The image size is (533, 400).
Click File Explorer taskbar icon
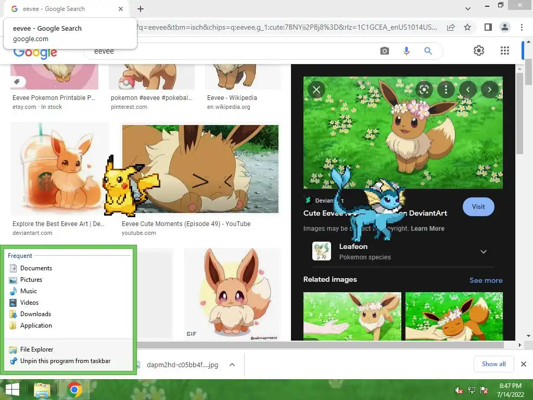(x=42, y=390)
